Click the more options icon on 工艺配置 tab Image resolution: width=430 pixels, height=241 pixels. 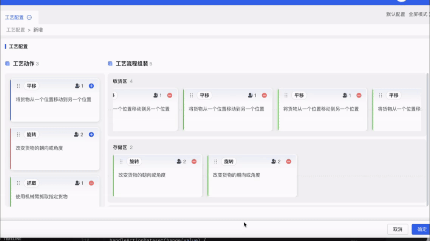pyautogui.click(x=29, y=17)
